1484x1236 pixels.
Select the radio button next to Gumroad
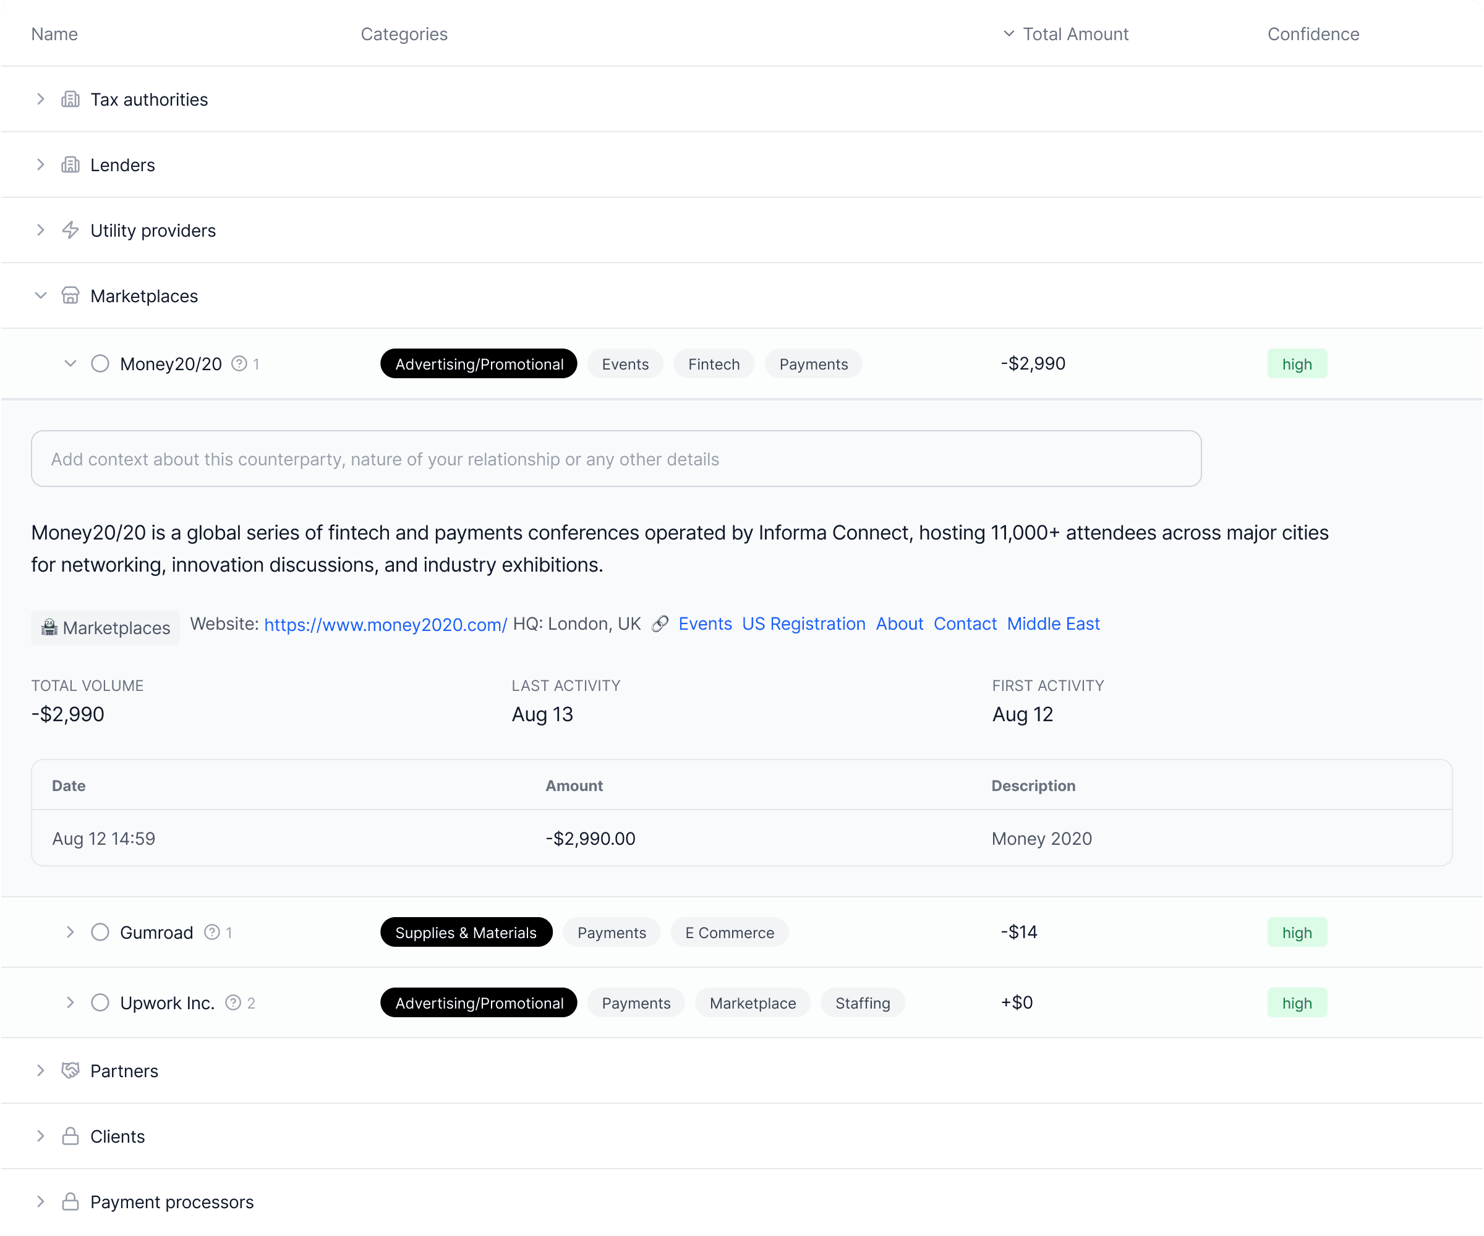100,931
